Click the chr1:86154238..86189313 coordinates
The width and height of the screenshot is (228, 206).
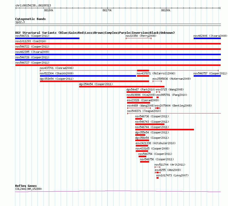(x=33, y=5)
